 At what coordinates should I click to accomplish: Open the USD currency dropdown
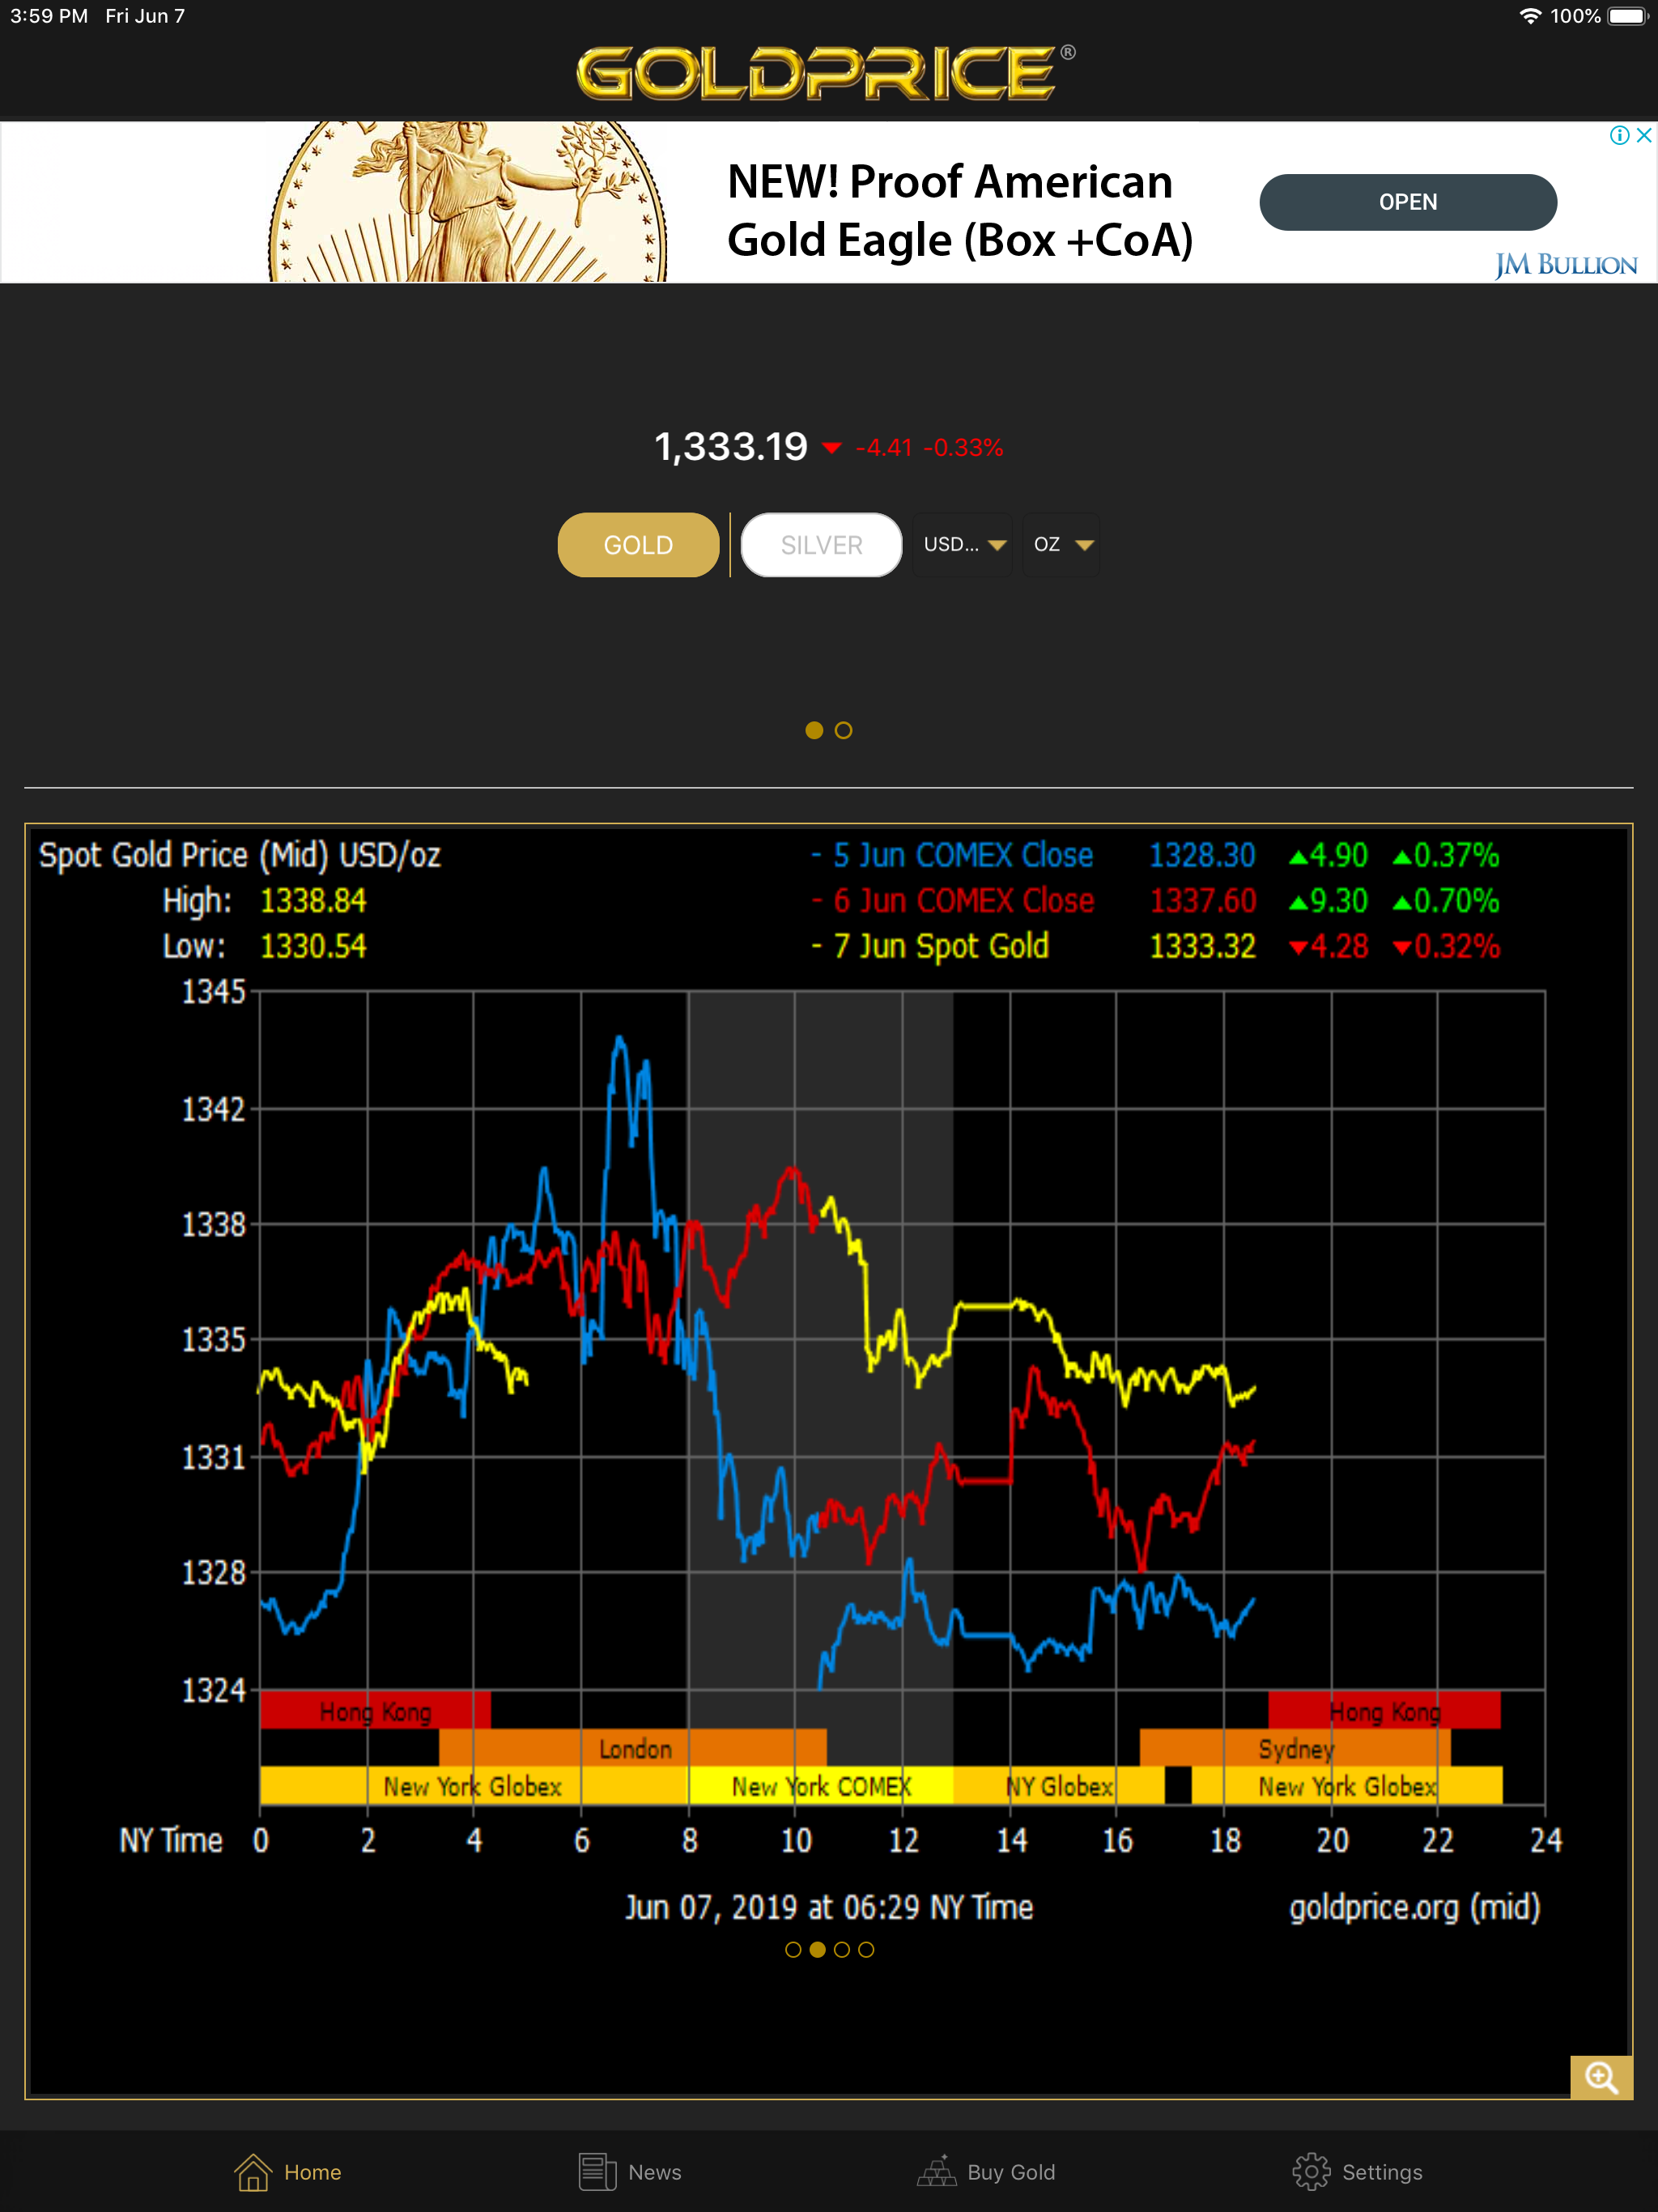coord(963,545)
